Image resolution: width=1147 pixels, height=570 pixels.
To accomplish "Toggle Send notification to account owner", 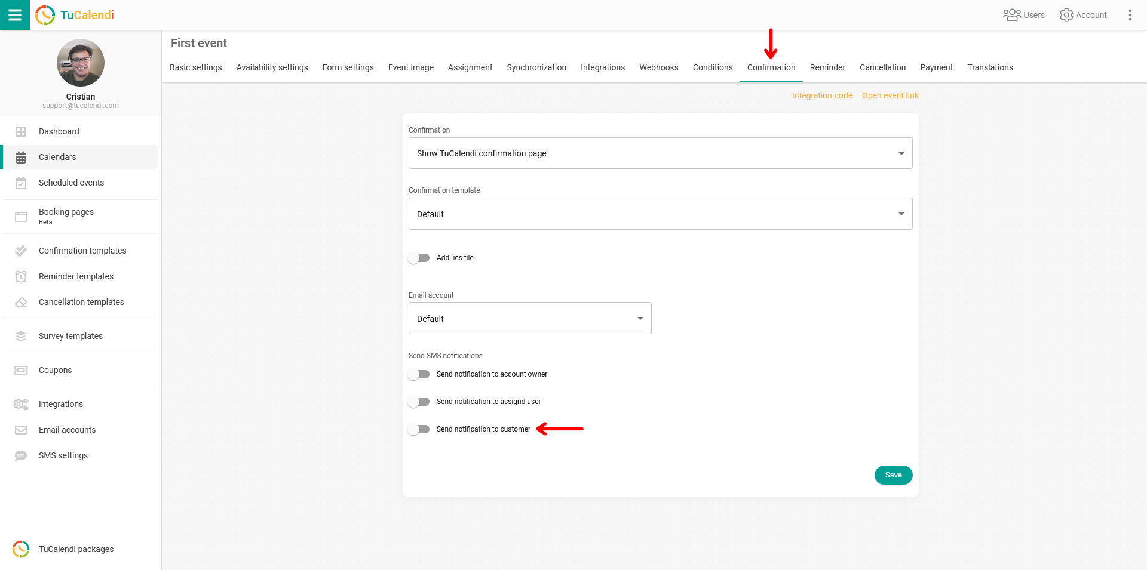I will [419, 374].
